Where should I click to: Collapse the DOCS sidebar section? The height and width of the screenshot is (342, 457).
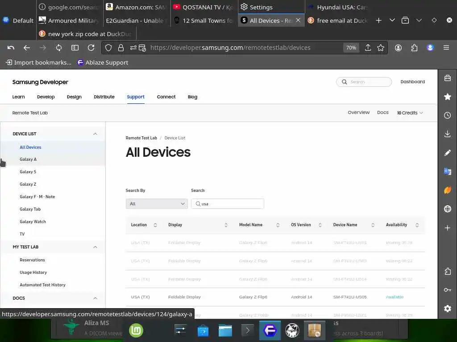[x=95, y=298]
